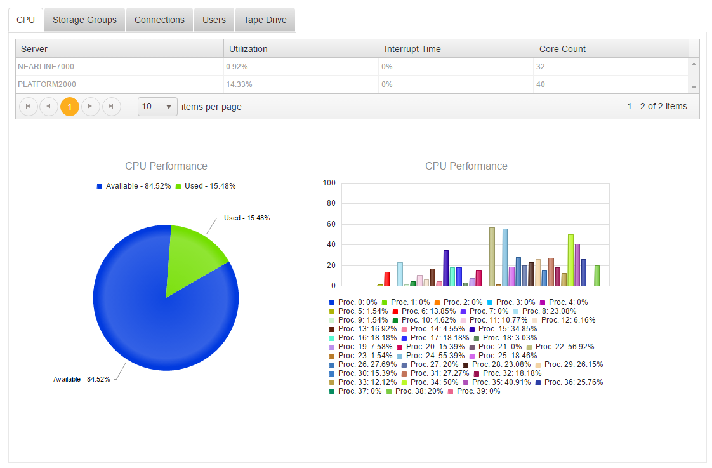This screenshot has height=468, width=712.
Task: Toggle Proc. 6: 13.85% legend entry
Action: coord(424,311)
